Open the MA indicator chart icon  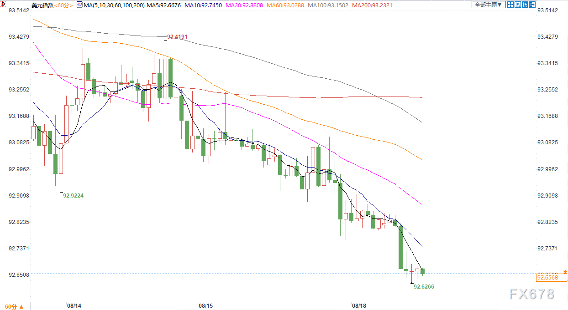coord(79,5)
